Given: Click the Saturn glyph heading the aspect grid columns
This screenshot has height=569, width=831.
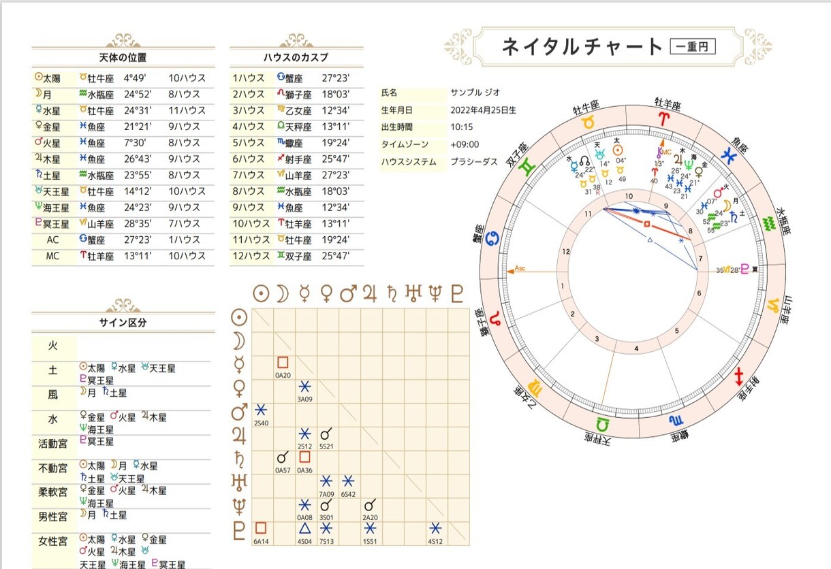Looking at the screenshot, I should tap(392, 293).
